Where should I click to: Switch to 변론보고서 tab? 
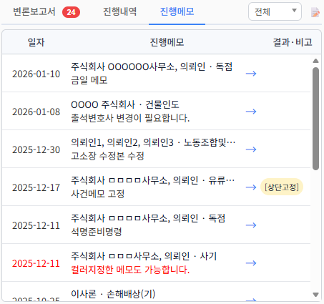pyautogui.click(x=34, y=11)
